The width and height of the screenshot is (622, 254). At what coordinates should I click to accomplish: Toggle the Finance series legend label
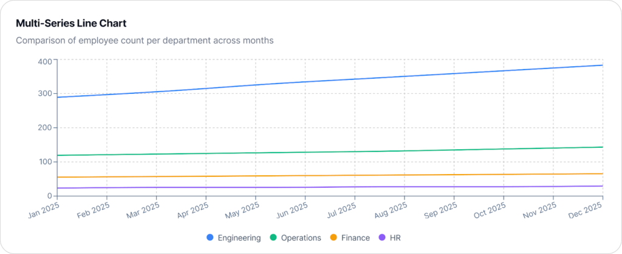click(355, 238)
